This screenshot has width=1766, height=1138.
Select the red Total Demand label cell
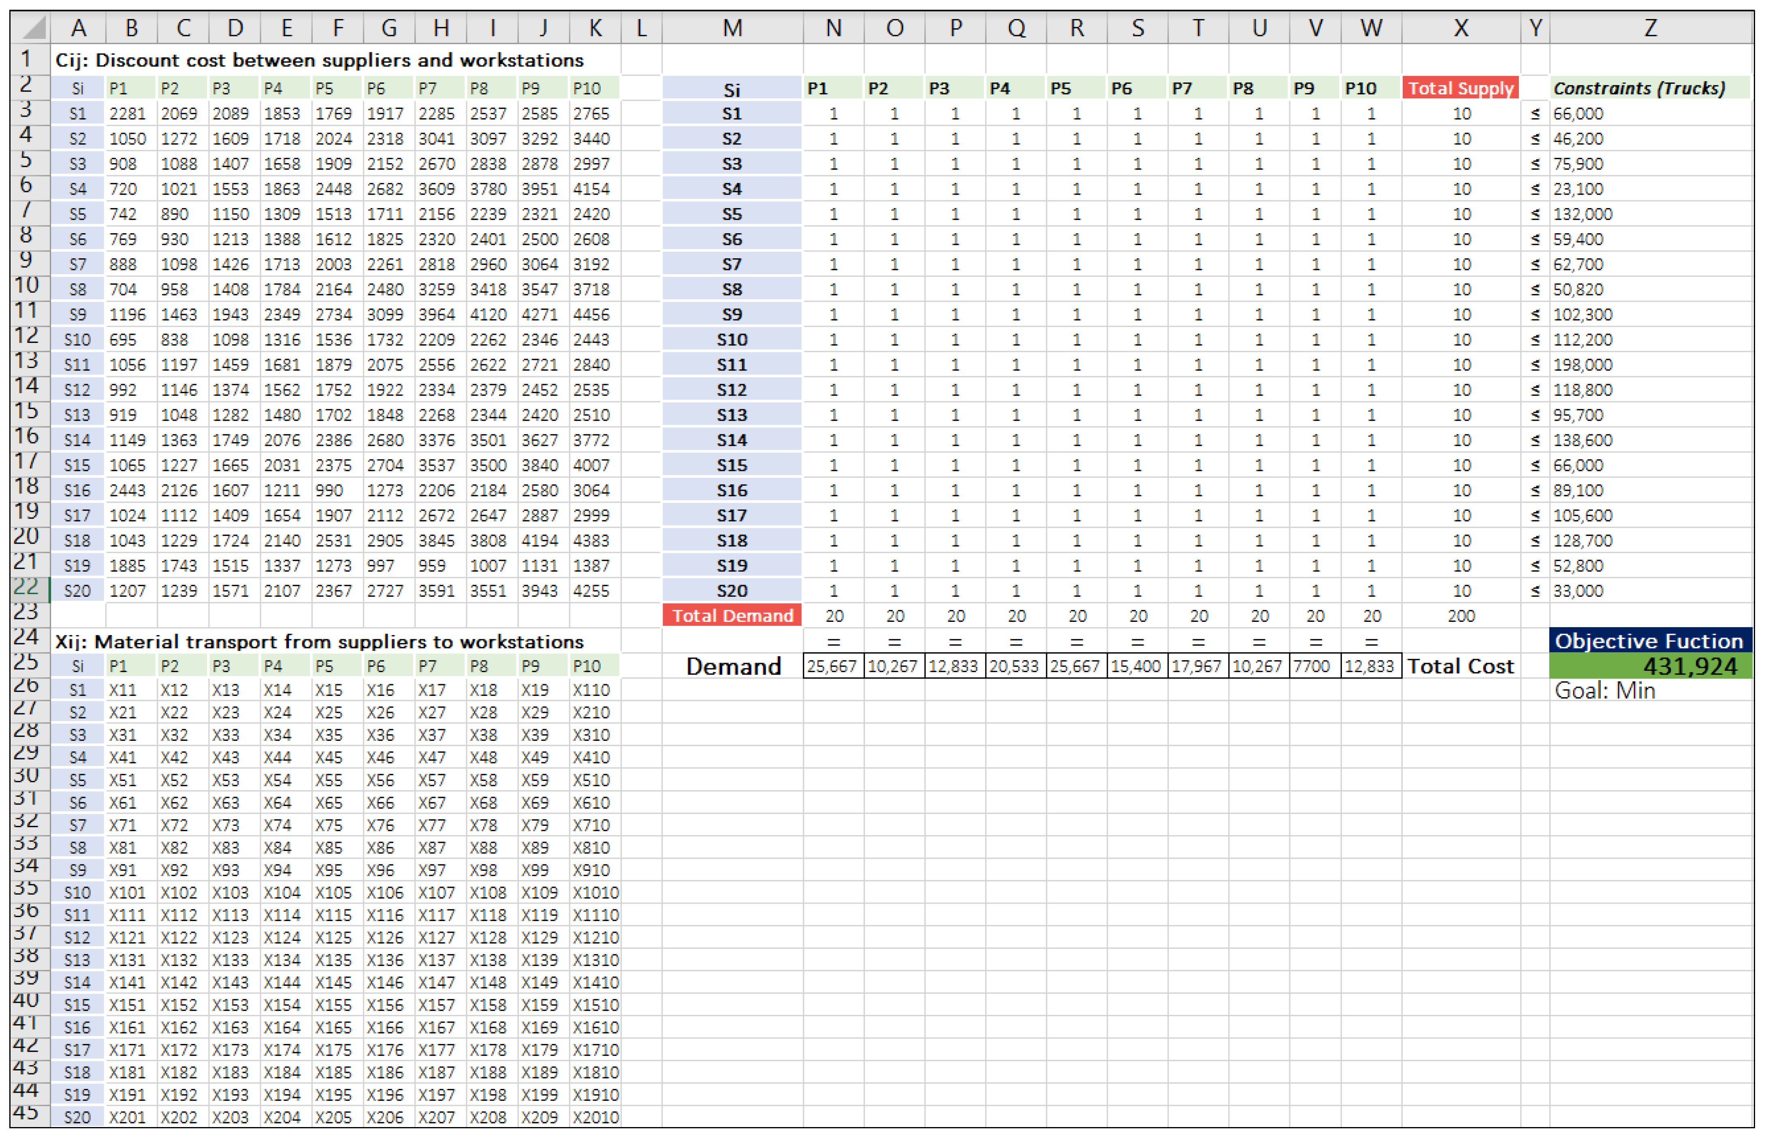[732, 615]
